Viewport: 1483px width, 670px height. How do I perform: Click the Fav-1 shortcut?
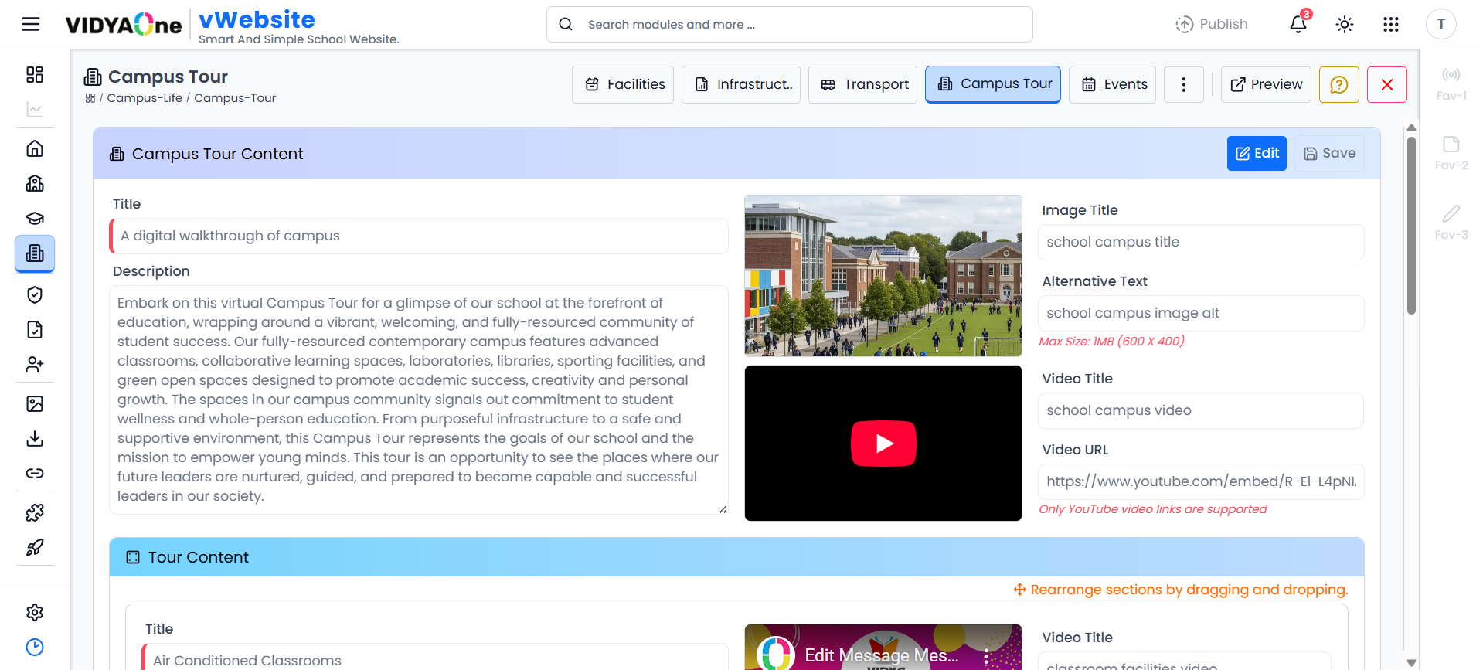point(1451,83)
